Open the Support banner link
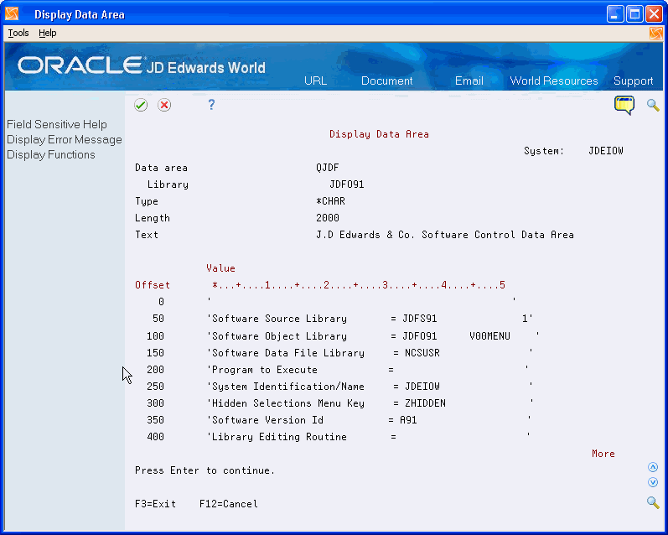 click(633, 81)
